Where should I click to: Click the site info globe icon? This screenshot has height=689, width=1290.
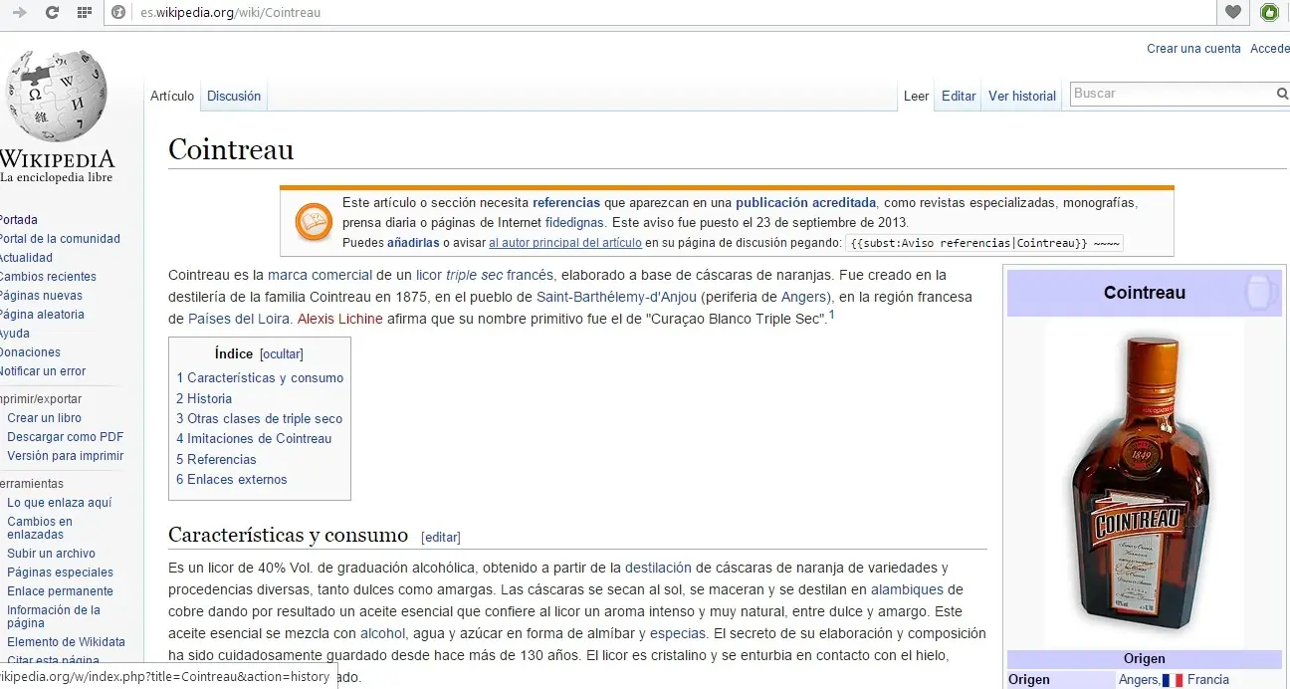(118, 13)
